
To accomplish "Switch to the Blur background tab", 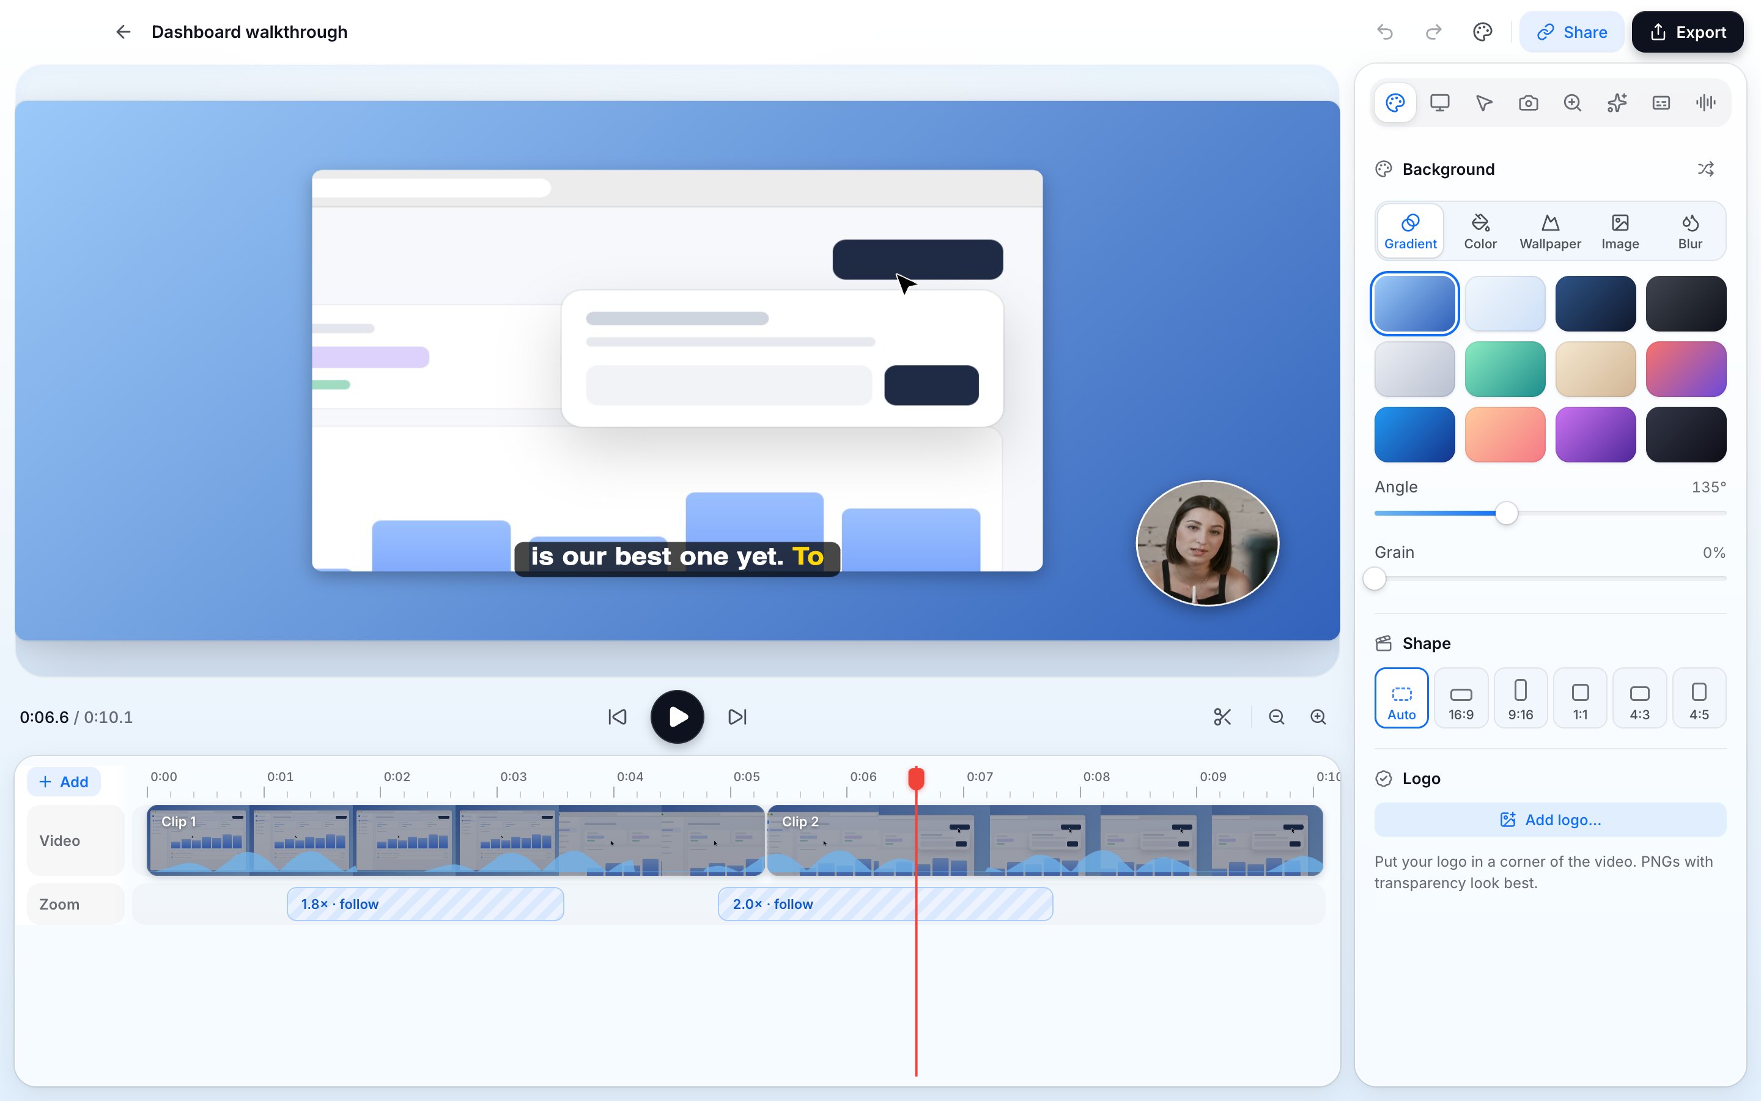I will [1689, 232].
